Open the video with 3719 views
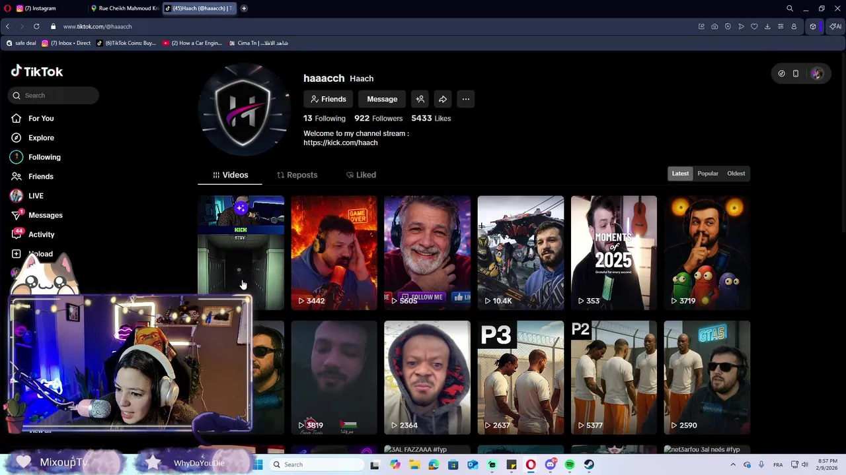 [707, 253]
